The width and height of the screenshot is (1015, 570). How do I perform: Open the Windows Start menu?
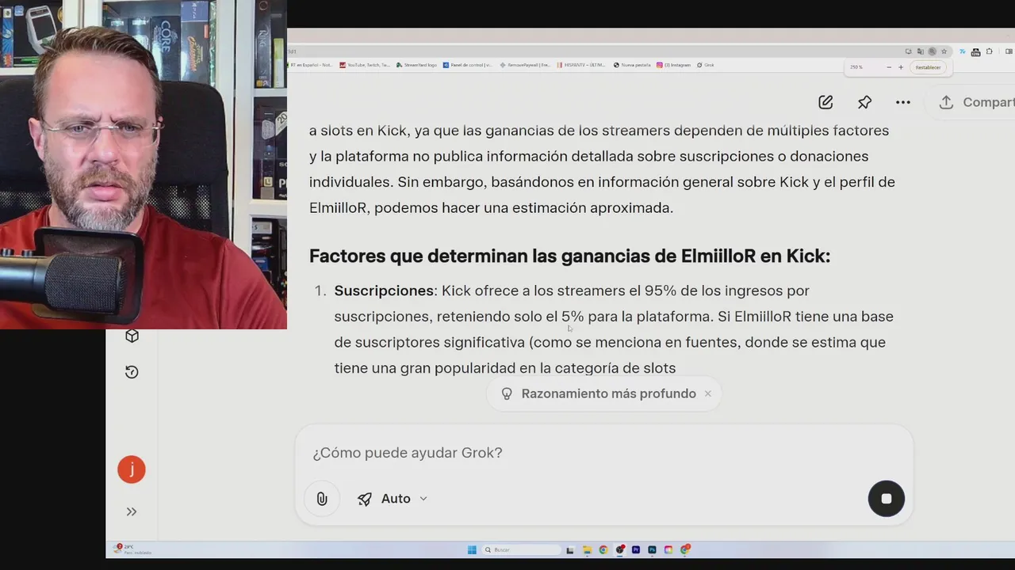(x=472, y=549)
